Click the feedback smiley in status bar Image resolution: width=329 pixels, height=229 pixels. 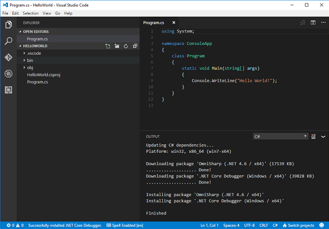pyautogui.click(x=321, y=226)
